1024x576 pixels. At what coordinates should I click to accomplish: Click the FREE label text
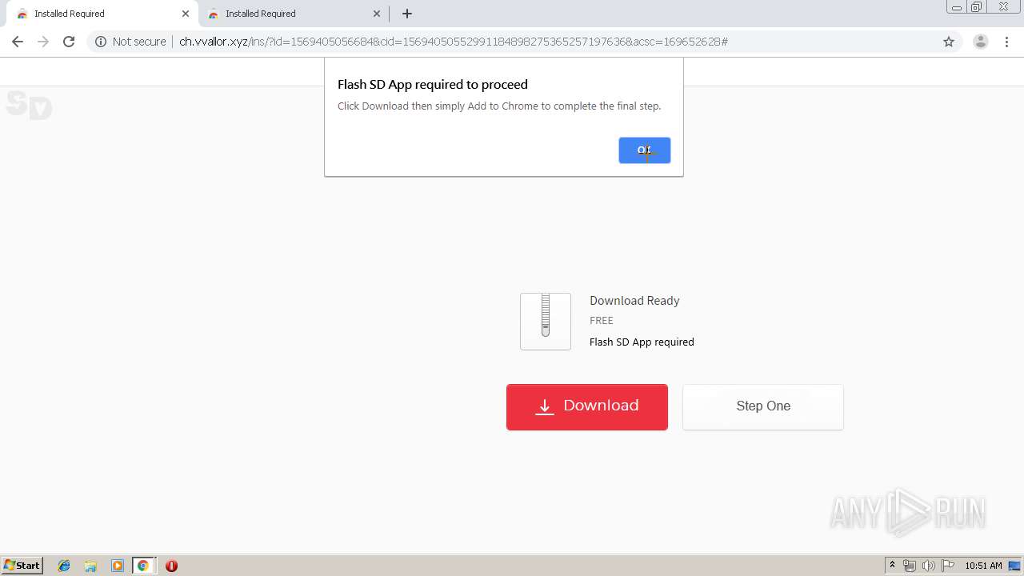click(602, 320)
